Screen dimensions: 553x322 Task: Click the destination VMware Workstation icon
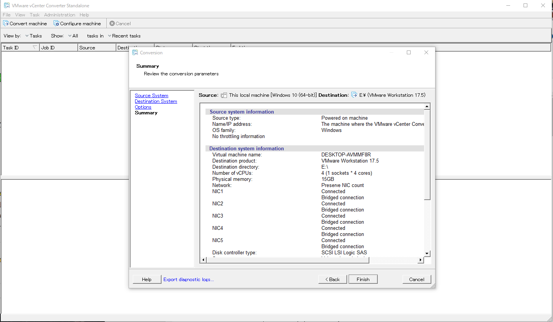pyautogui.click(x=354, y=95)
